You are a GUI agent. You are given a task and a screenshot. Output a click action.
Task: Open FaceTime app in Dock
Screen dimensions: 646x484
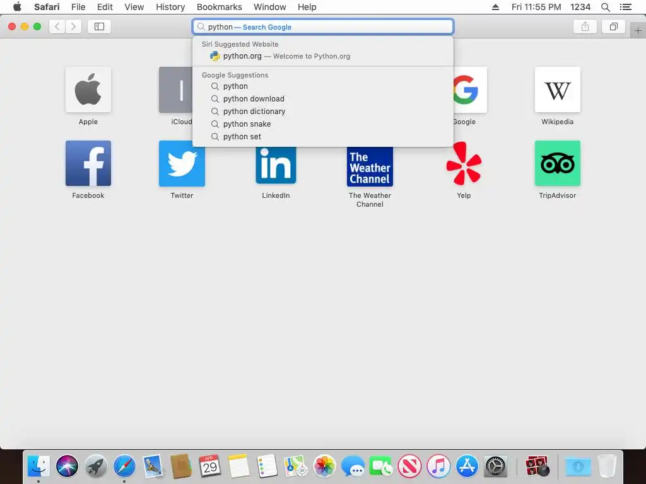click(381, 466)
